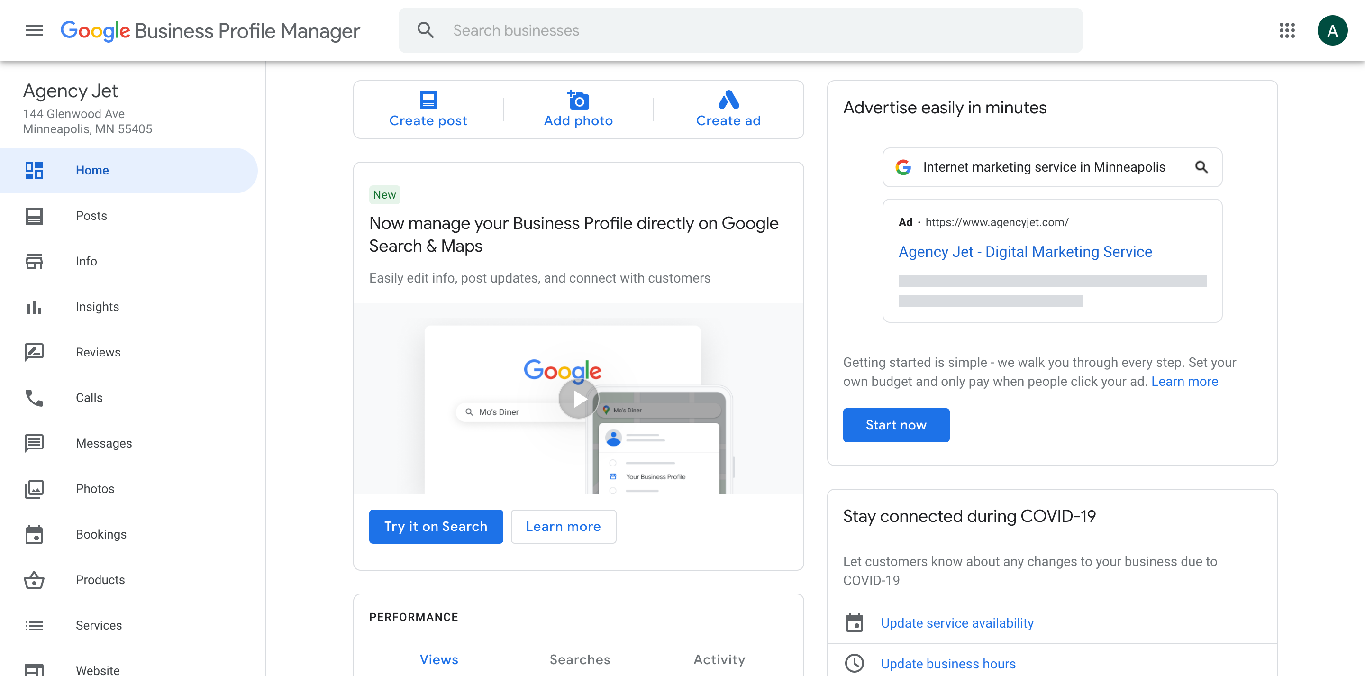The width and height of the screenshot is (1365, 676).
Task: Go to the Insights page
Action: tap(129, 306)
